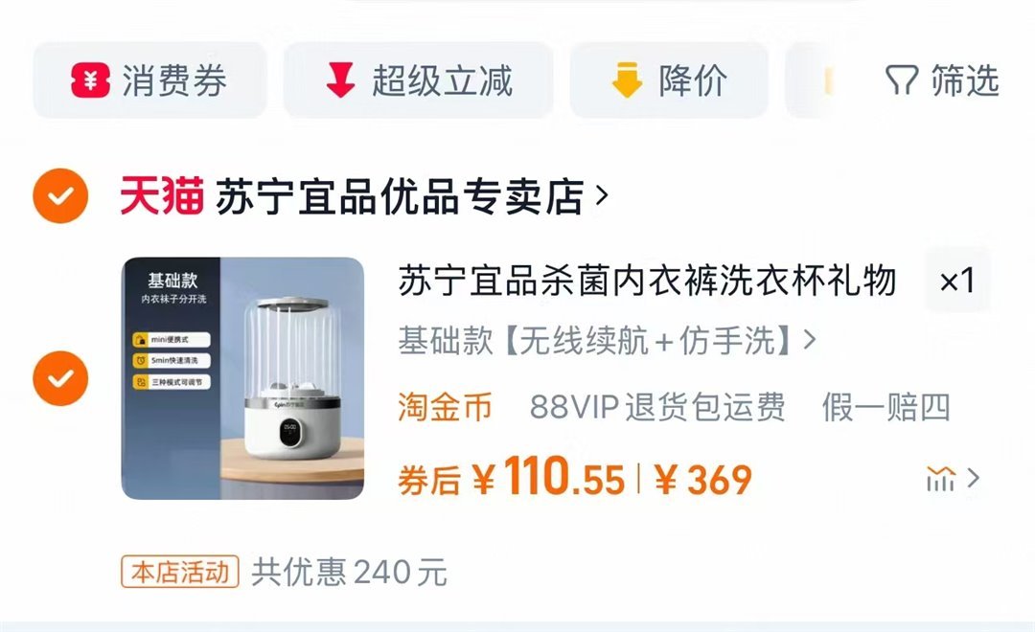Viewport: 1035px width, 632px height.
Task: Expand the chevron beside the price chart
Action: (x=973, y=478)
